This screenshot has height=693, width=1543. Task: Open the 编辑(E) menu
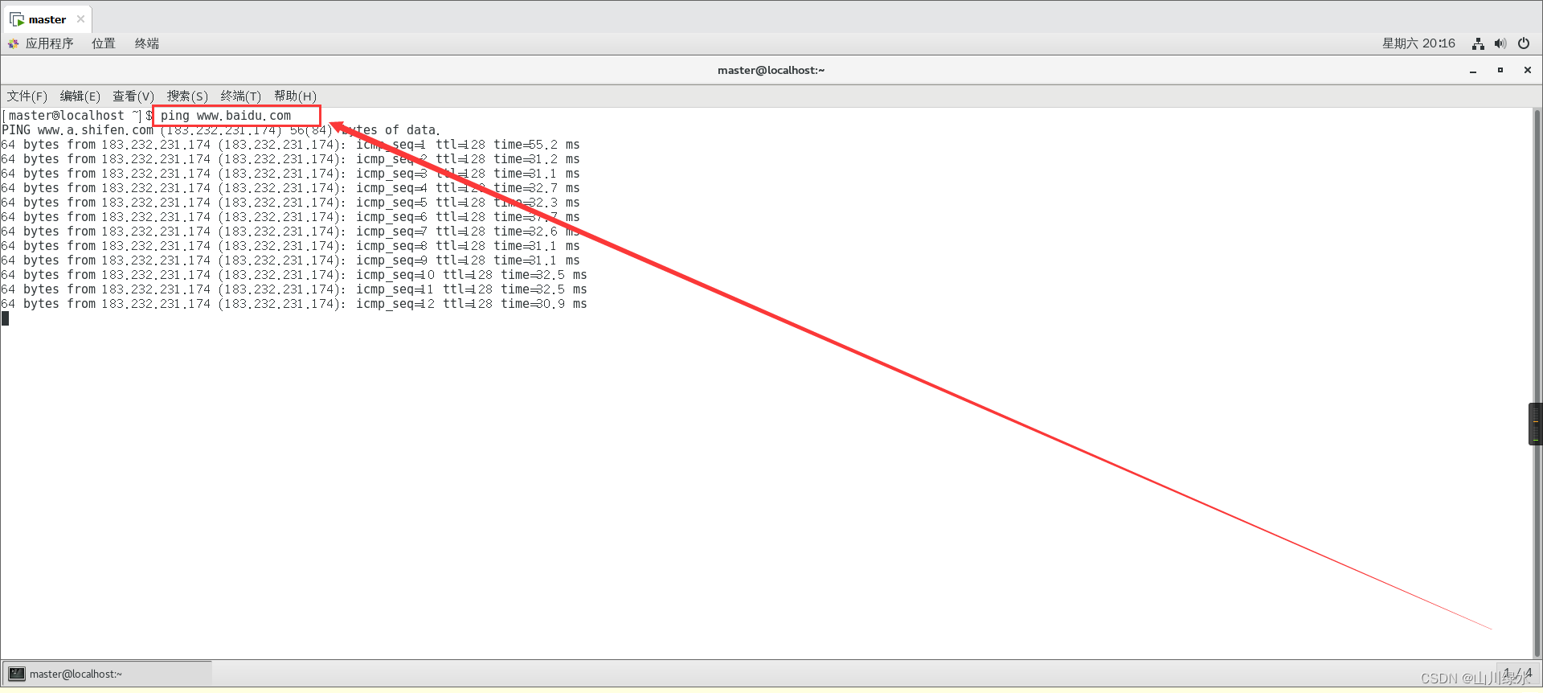point(80,96)
